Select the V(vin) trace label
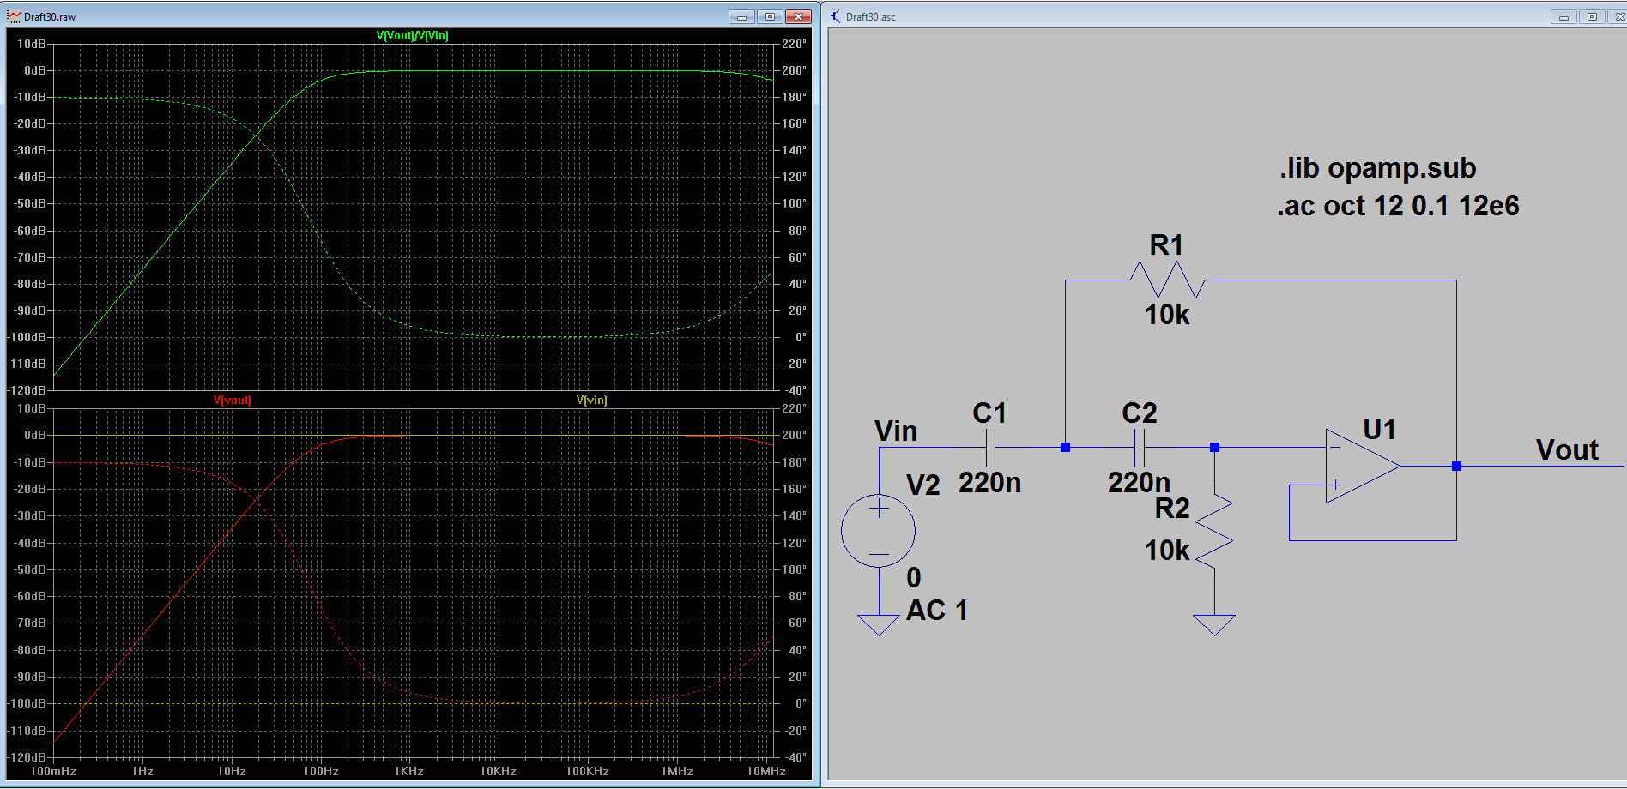Screen dimensions: 1627x789 coord(591,400)
